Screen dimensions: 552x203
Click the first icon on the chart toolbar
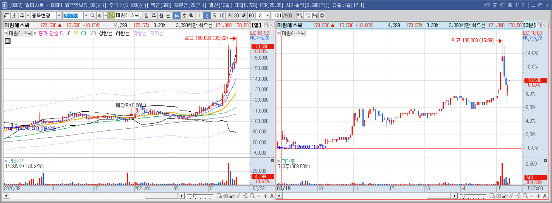point(7,15)
